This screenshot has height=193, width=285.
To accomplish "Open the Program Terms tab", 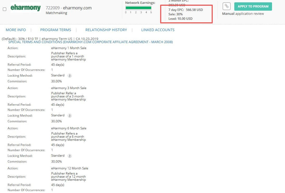I will pos(56,30).
